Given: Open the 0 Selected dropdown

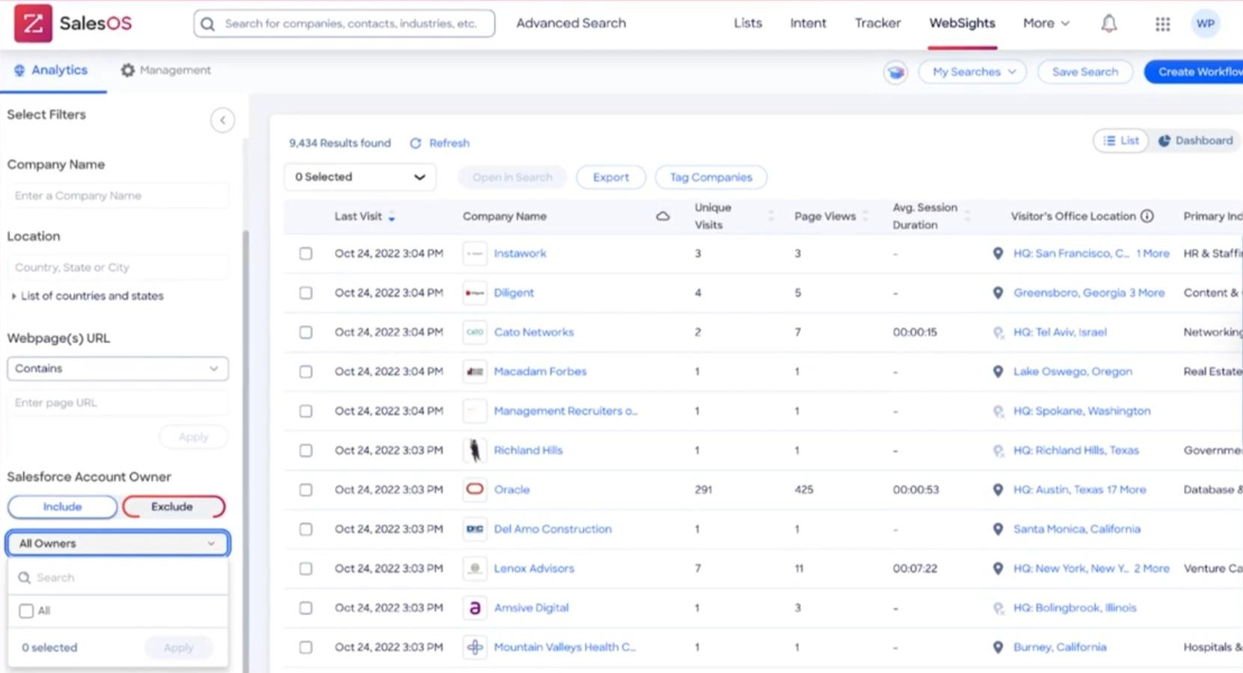Looking at the screenshot, I should click(360, 177).
